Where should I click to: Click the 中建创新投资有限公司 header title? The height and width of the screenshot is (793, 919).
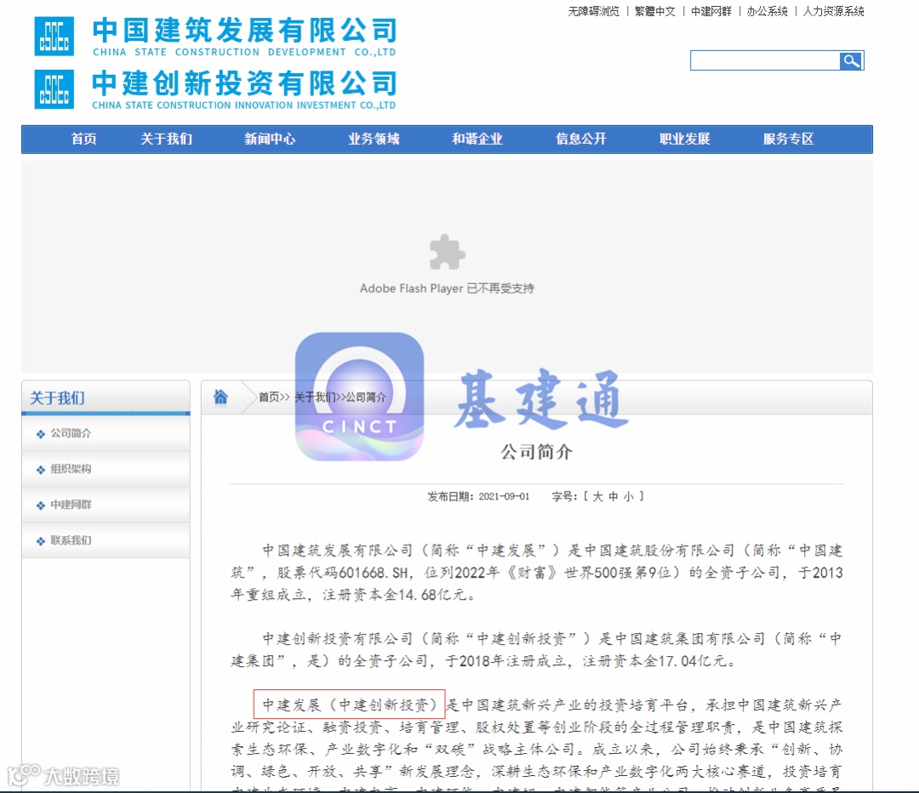coord(244,83)
